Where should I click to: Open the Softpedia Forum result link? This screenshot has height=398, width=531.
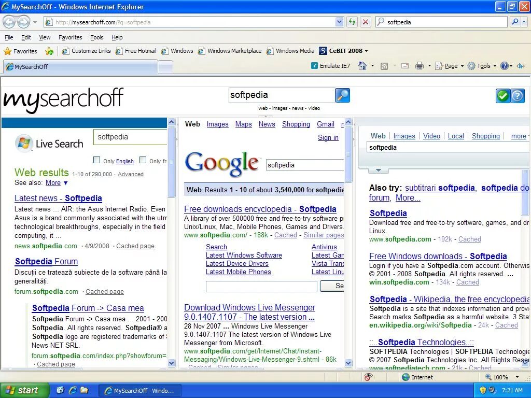pyautogui.click(x=46, y=261)
